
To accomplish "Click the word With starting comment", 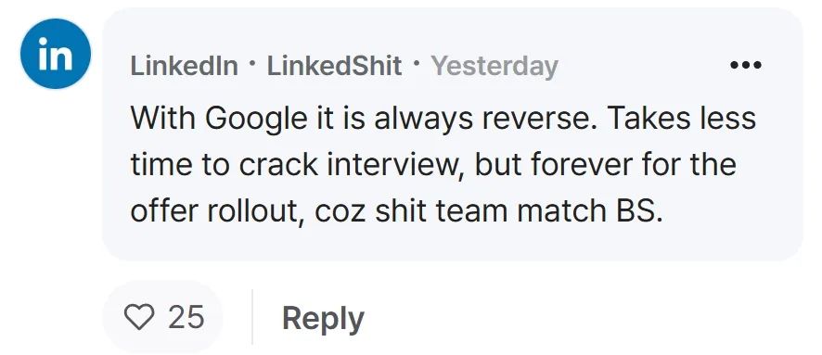I will coord(163,118).
